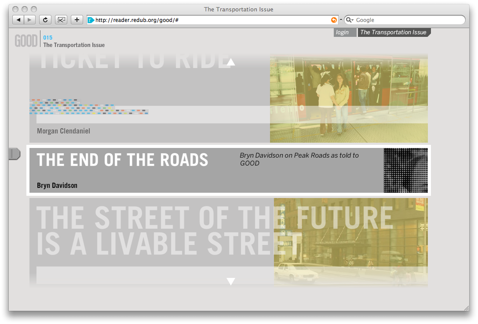Screen dimensions: 478x324
Task: Click the street building photo thumbnail
Action: [x=351, y=242]
